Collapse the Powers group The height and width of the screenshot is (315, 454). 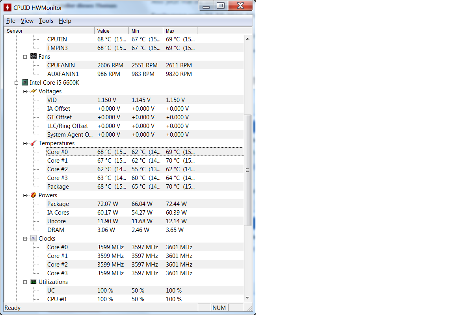[x=25, y=196]
